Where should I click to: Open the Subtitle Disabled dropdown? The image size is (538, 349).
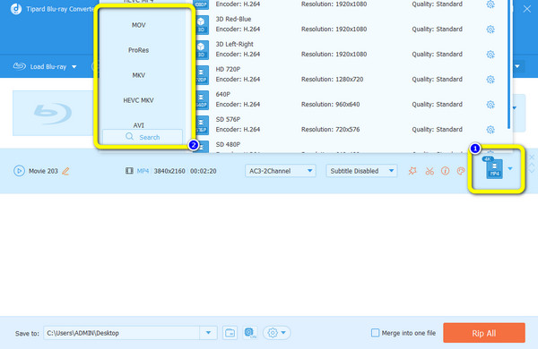pyautogui.click(x=361, y=171)
